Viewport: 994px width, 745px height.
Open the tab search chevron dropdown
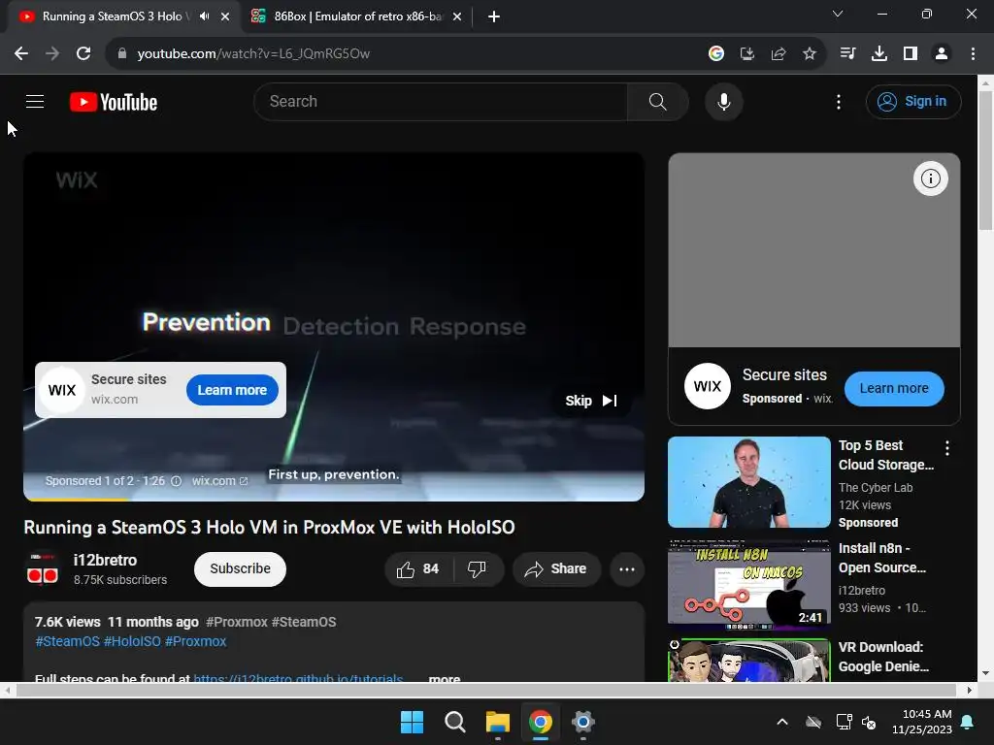pos(838,14)
